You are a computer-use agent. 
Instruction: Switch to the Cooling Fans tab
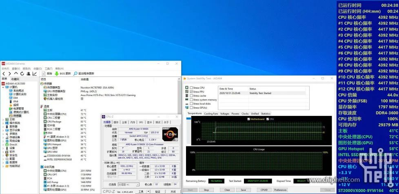[211, 113]
